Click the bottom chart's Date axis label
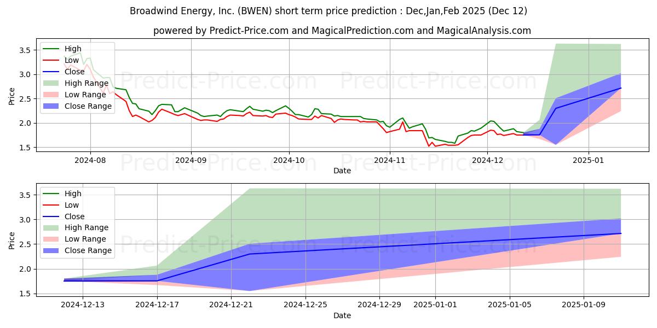The width and height of the screenshot is (657, 328). [x=342, y=315]
